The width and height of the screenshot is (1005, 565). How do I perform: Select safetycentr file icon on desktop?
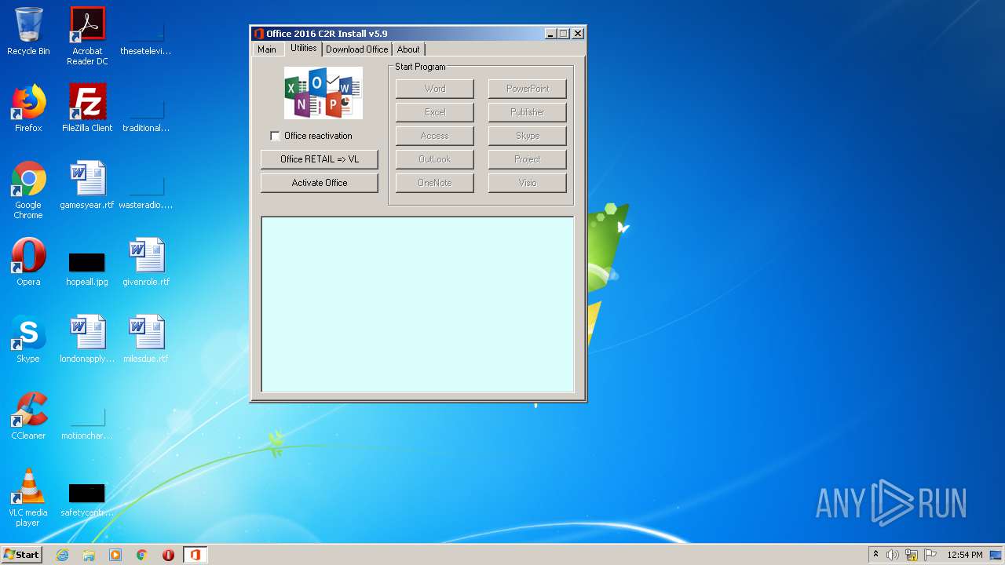point(87,499)
